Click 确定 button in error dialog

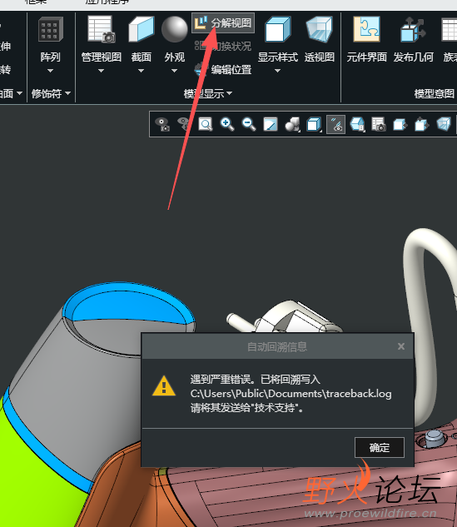pos(380,447)
